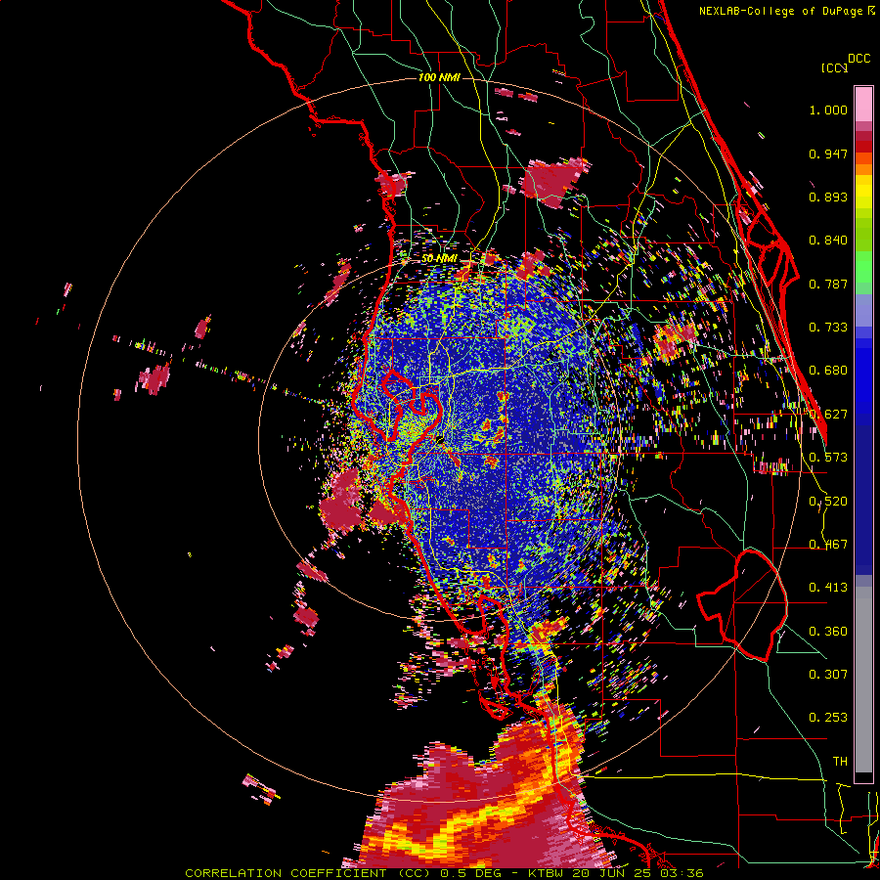Click the NEXLAB-College of DuPage credit text
The width and height of the screenshot is (880, 880).
[x=786, y=11]
